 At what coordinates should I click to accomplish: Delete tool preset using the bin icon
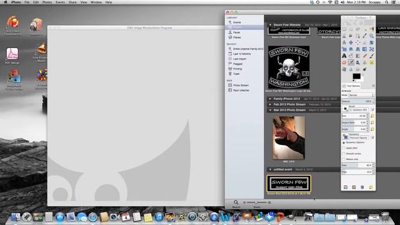tap(362, 187)
